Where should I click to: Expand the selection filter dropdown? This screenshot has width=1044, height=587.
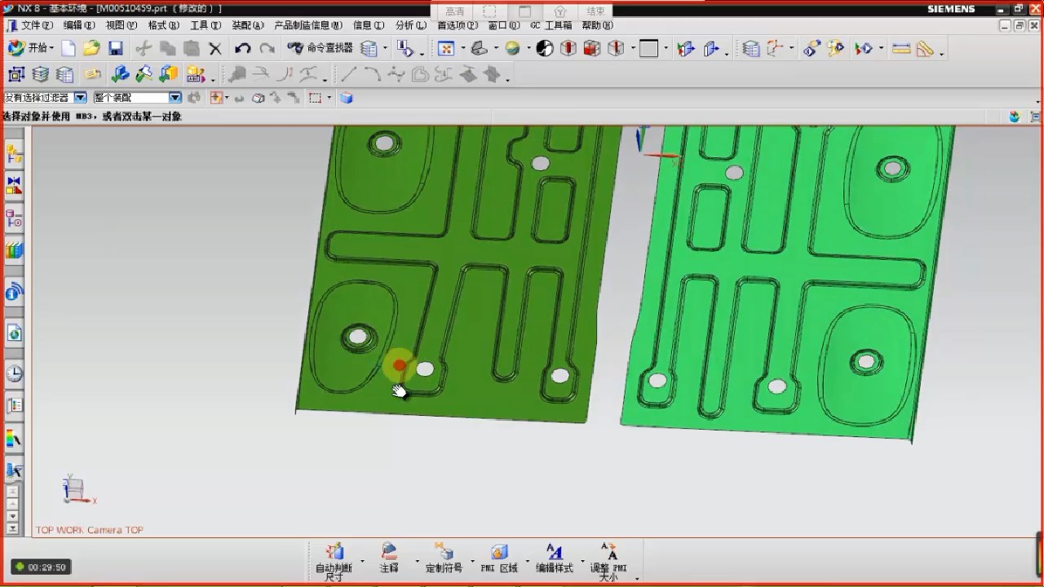click(80, 98)
